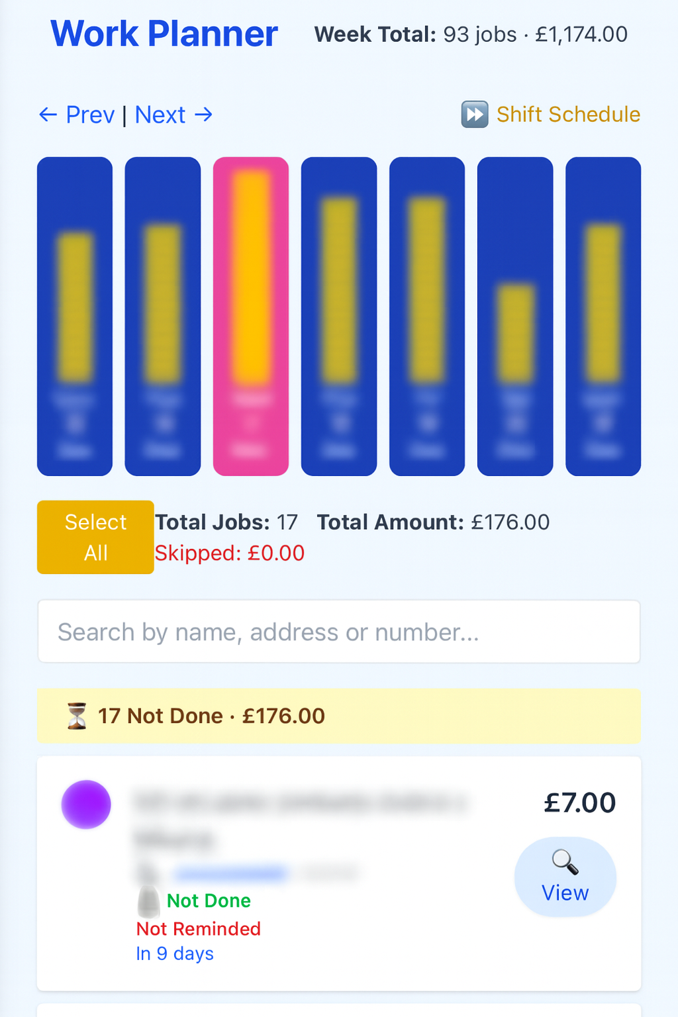678x1017 pixels.
Task: Select the fourth day column
Action: pyautogui.click(x=339, y=316)
